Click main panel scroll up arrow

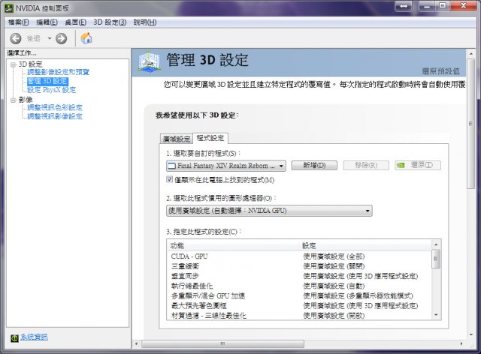point(471,53)
